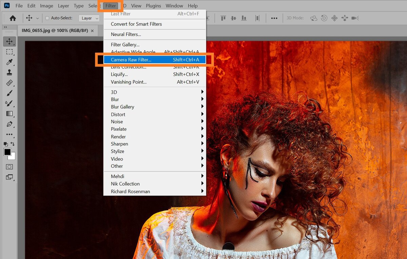Select the Eyedropper tool
Screen dimensions: 407x259
tap(9, 62)
